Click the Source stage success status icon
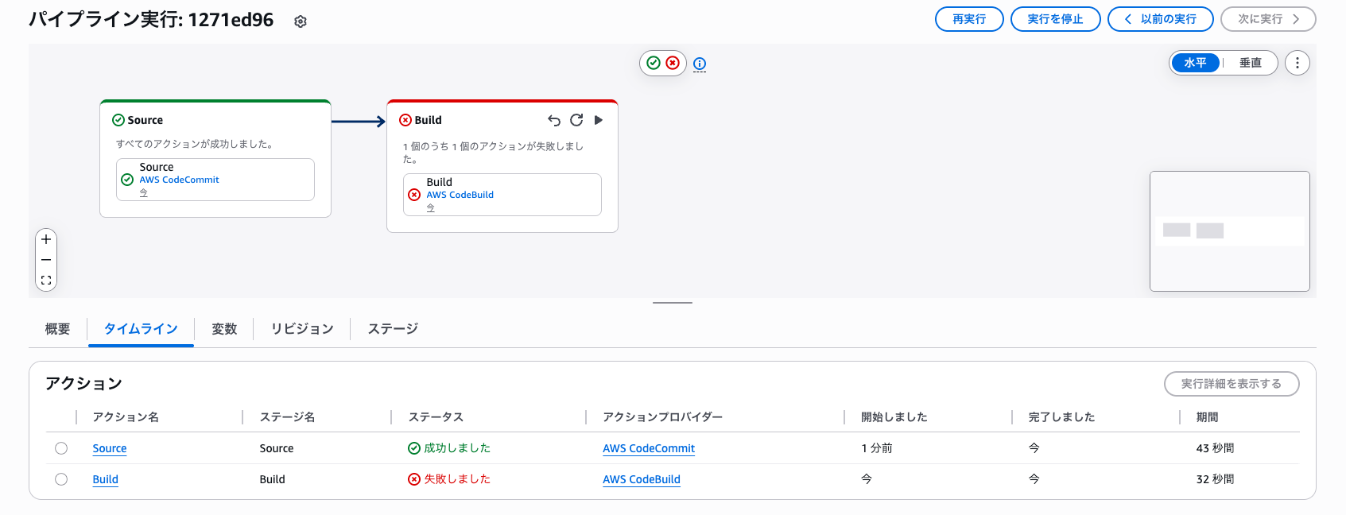1346x515 pixels. click(118, 120)
